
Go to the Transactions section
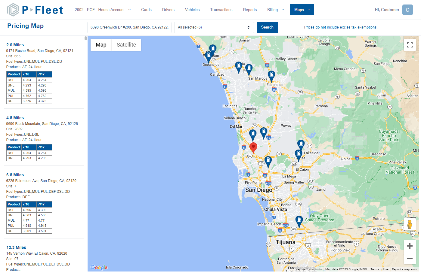coord(221,10)
